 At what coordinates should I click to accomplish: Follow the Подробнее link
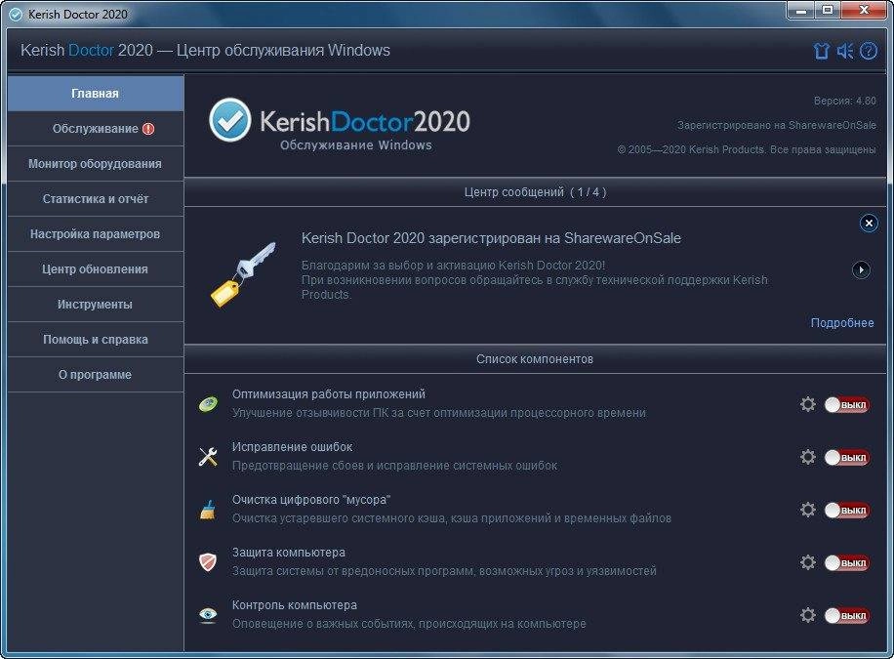(x=842, y=323)
